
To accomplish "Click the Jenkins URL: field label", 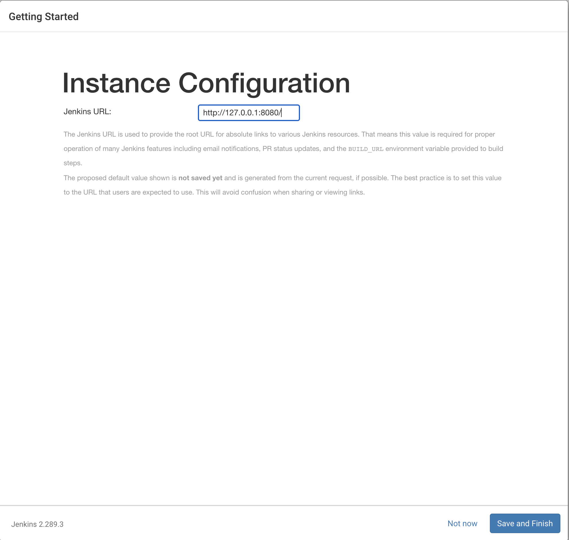I will 87,111.
